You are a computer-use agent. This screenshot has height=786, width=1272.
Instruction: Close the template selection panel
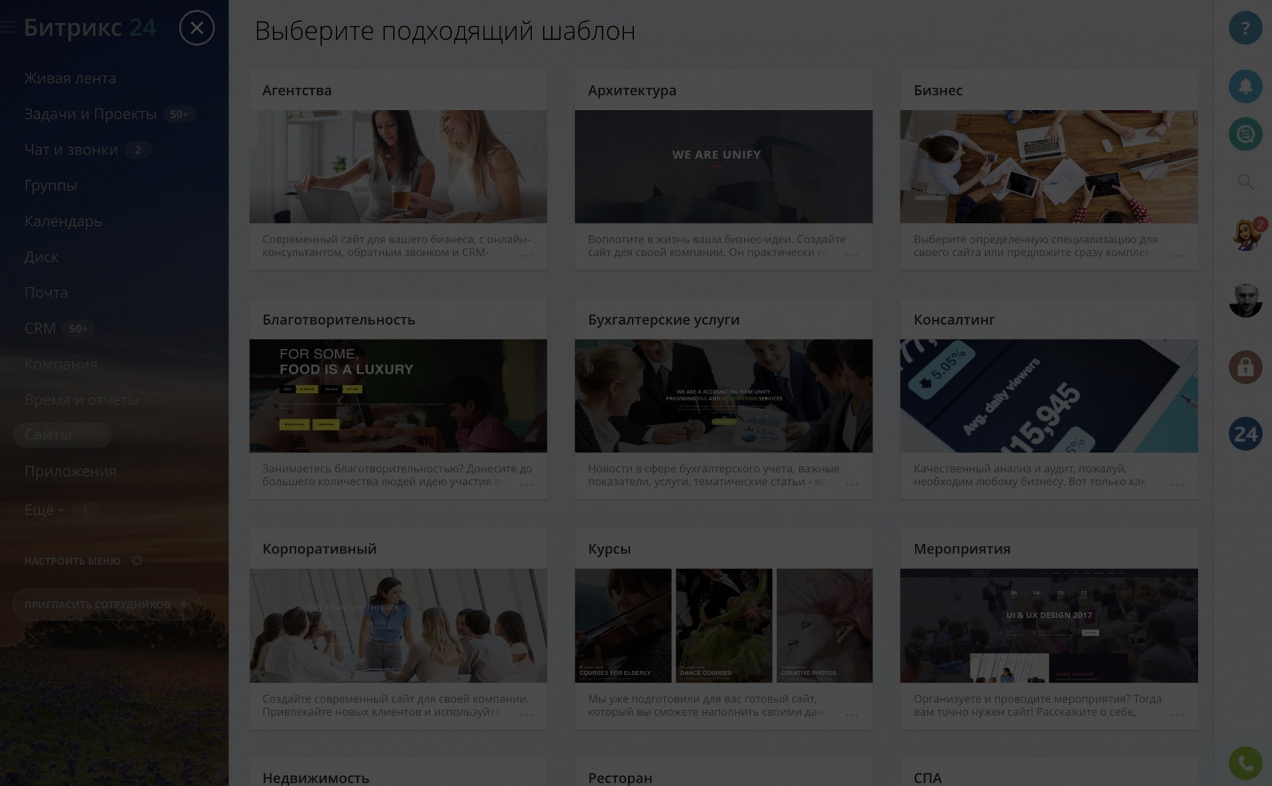coord(197,28)
